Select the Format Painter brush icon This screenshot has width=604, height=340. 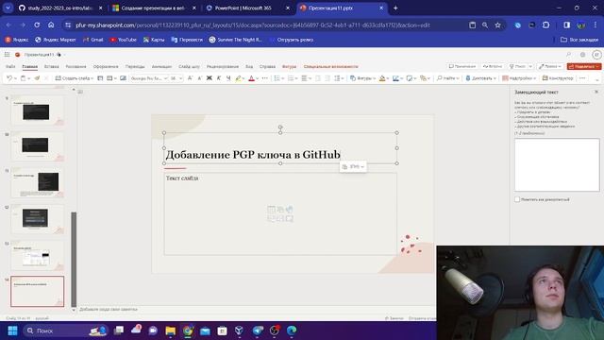click(37, 78)
